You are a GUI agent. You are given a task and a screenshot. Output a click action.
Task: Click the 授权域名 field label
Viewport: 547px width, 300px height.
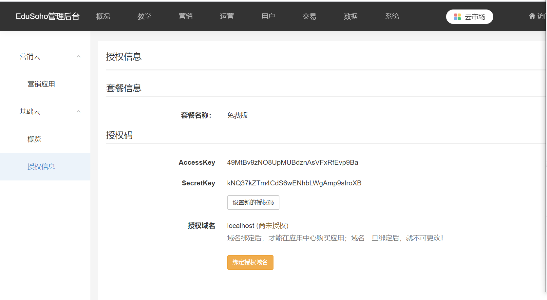tap(201, 226)
